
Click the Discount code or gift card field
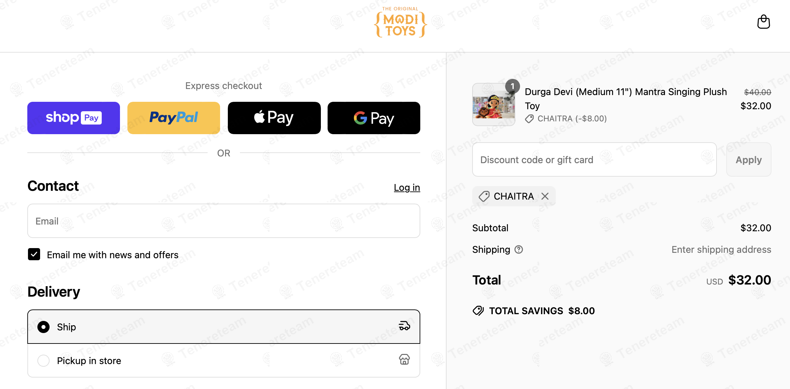[x=594, y=160]
